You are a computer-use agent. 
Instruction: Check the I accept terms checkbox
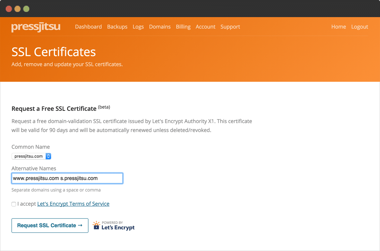[x=14, y=204]
